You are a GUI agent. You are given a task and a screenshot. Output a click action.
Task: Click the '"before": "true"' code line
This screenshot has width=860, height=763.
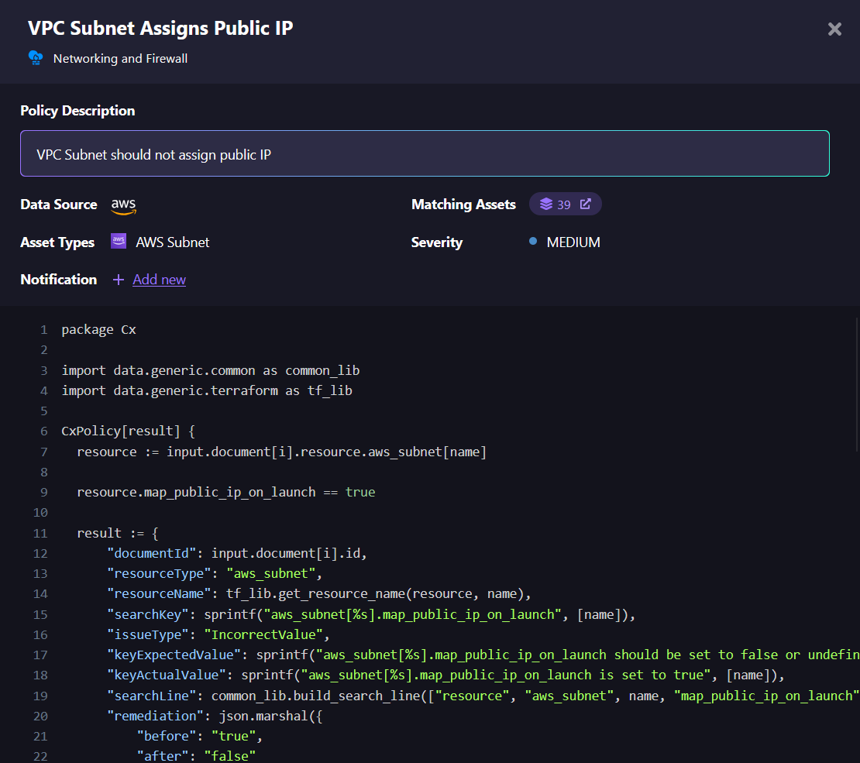[x=200, y=737]
